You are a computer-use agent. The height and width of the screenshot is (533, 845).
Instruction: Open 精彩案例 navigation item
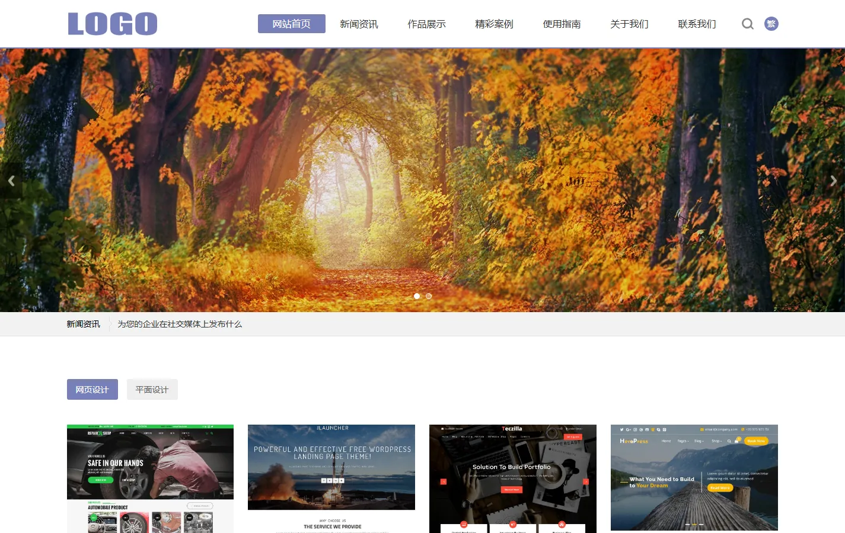click(495, 24)
